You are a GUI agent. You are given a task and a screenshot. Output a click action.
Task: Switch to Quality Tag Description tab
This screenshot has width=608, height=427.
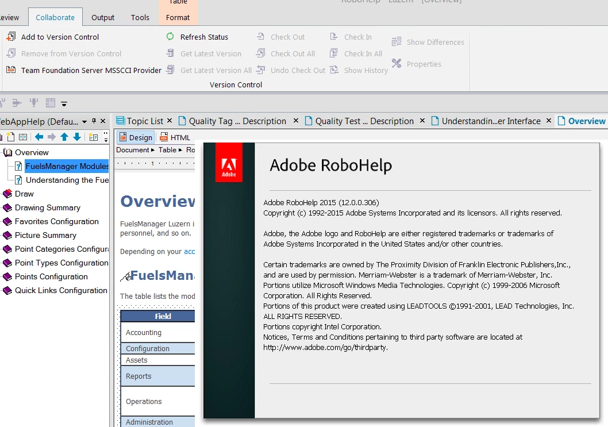coord(232,121)
